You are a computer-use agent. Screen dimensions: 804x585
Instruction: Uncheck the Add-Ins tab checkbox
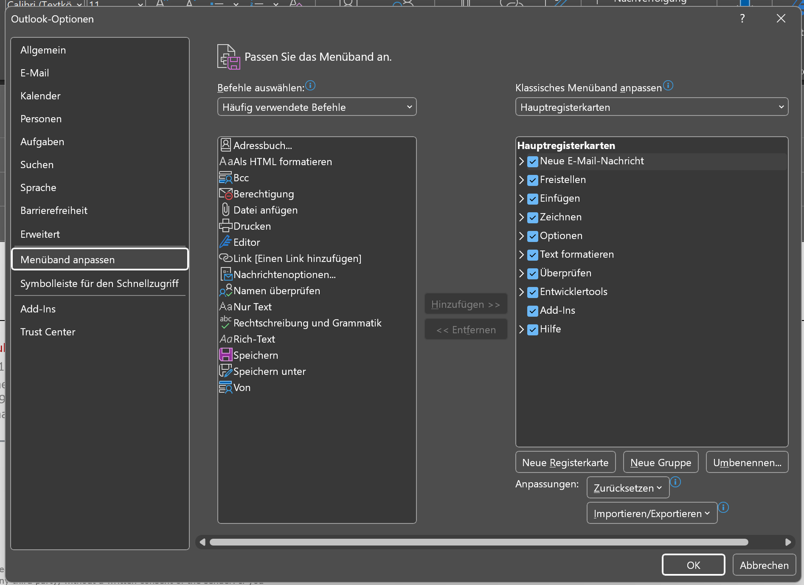(x=533, y=311)
